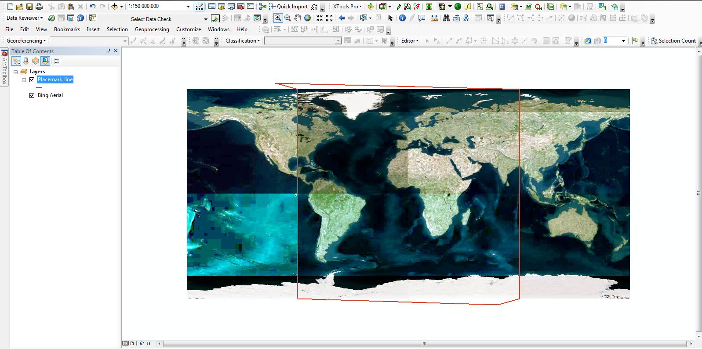Save the map with the floppy disk icon
The height and width of the screenshot is (349, 702).
coord(29,7)
